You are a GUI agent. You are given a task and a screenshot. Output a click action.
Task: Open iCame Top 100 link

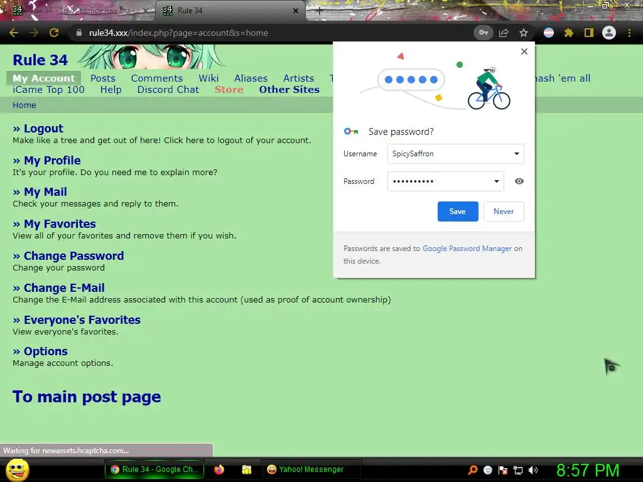(48, 90)
